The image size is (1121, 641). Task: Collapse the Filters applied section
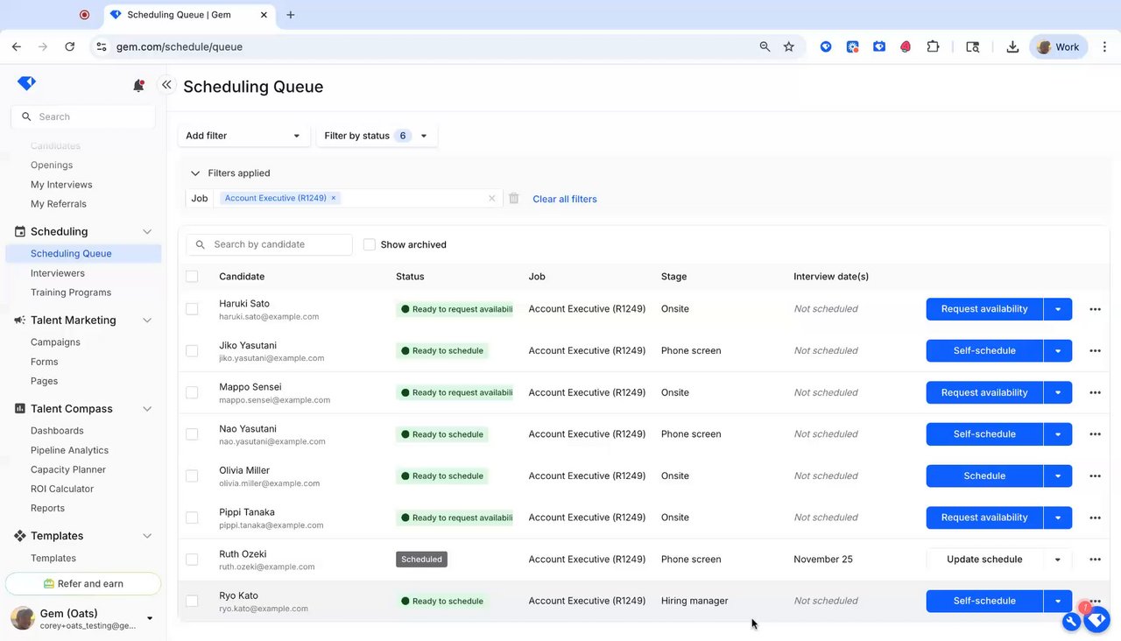[x=195, y=173]
